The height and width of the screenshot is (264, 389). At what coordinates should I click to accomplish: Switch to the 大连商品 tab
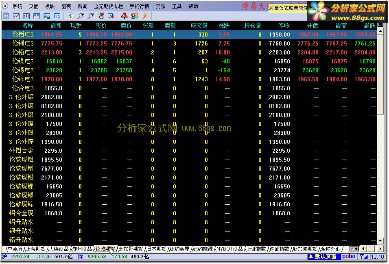59,249
